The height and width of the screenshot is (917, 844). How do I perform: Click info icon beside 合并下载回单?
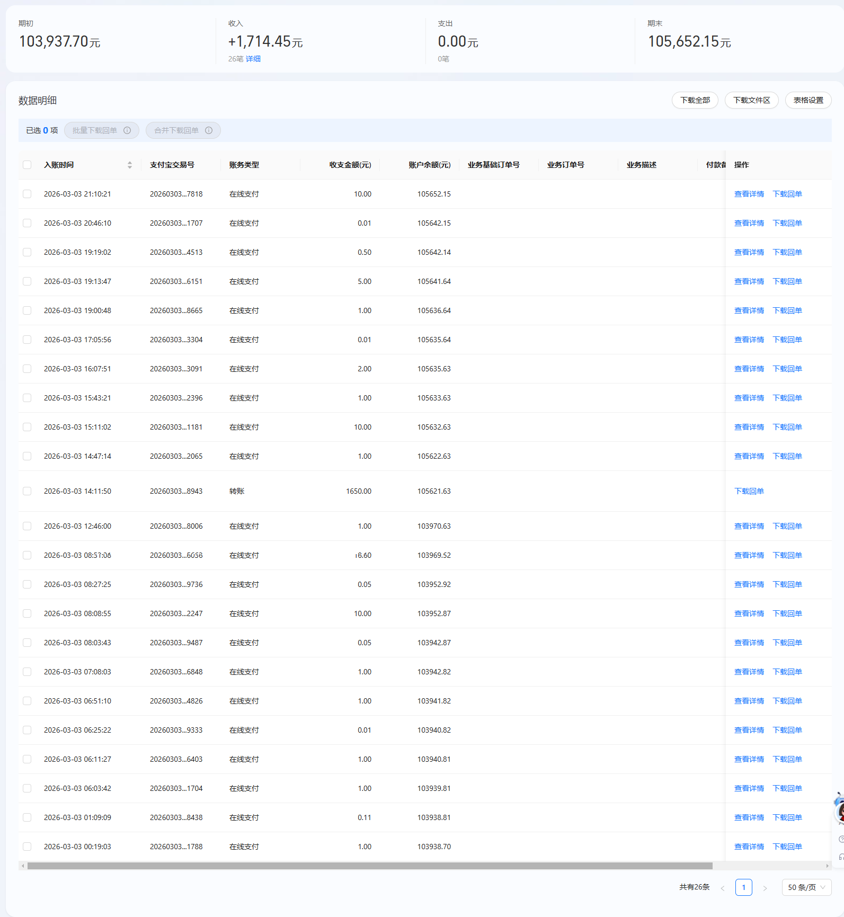tap(209, 130)
